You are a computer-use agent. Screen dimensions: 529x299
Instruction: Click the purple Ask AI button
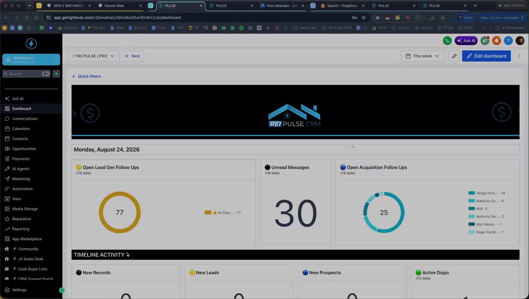click(466, 41)
